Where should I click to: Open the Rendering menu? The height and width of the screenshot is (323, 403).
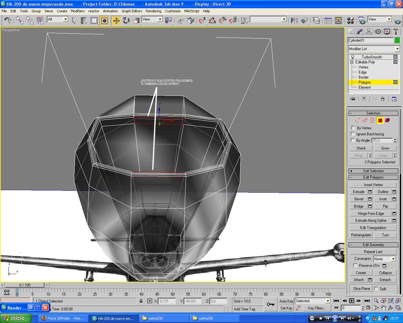tap(153, 11)
